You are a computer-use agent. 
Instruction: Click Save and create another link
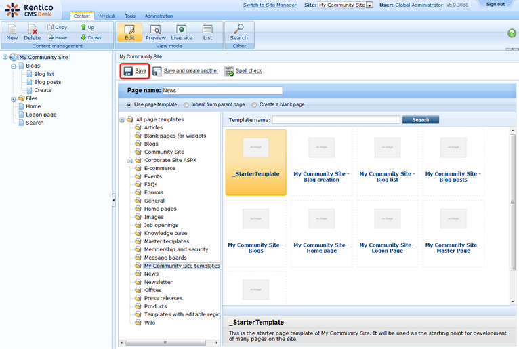pos(191,71)
